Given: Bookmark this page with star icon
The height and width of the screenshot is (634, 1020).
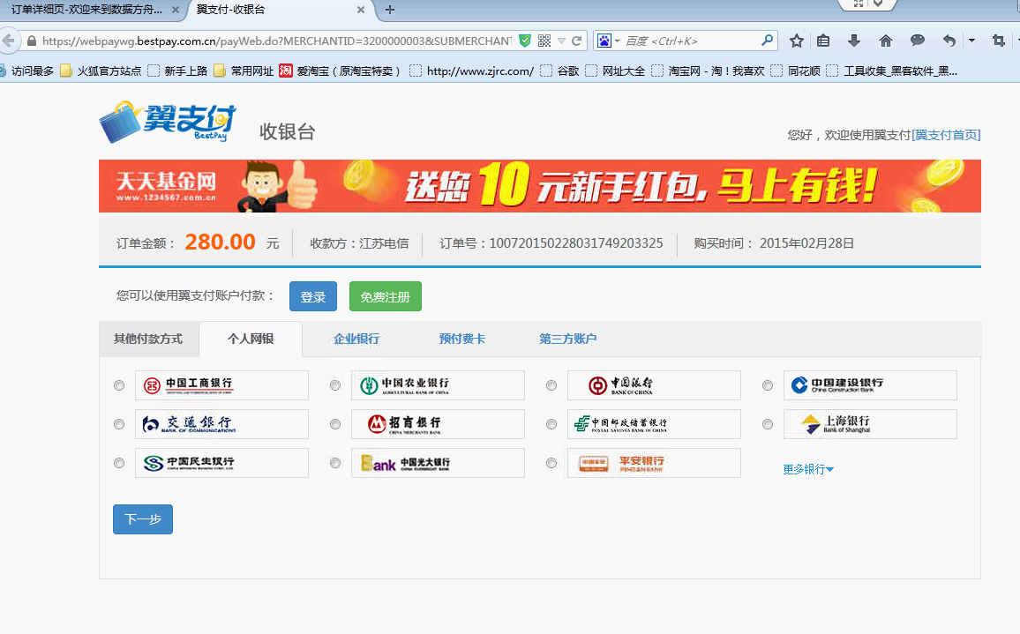Looking at the screenshot, I should click(796, 41).
